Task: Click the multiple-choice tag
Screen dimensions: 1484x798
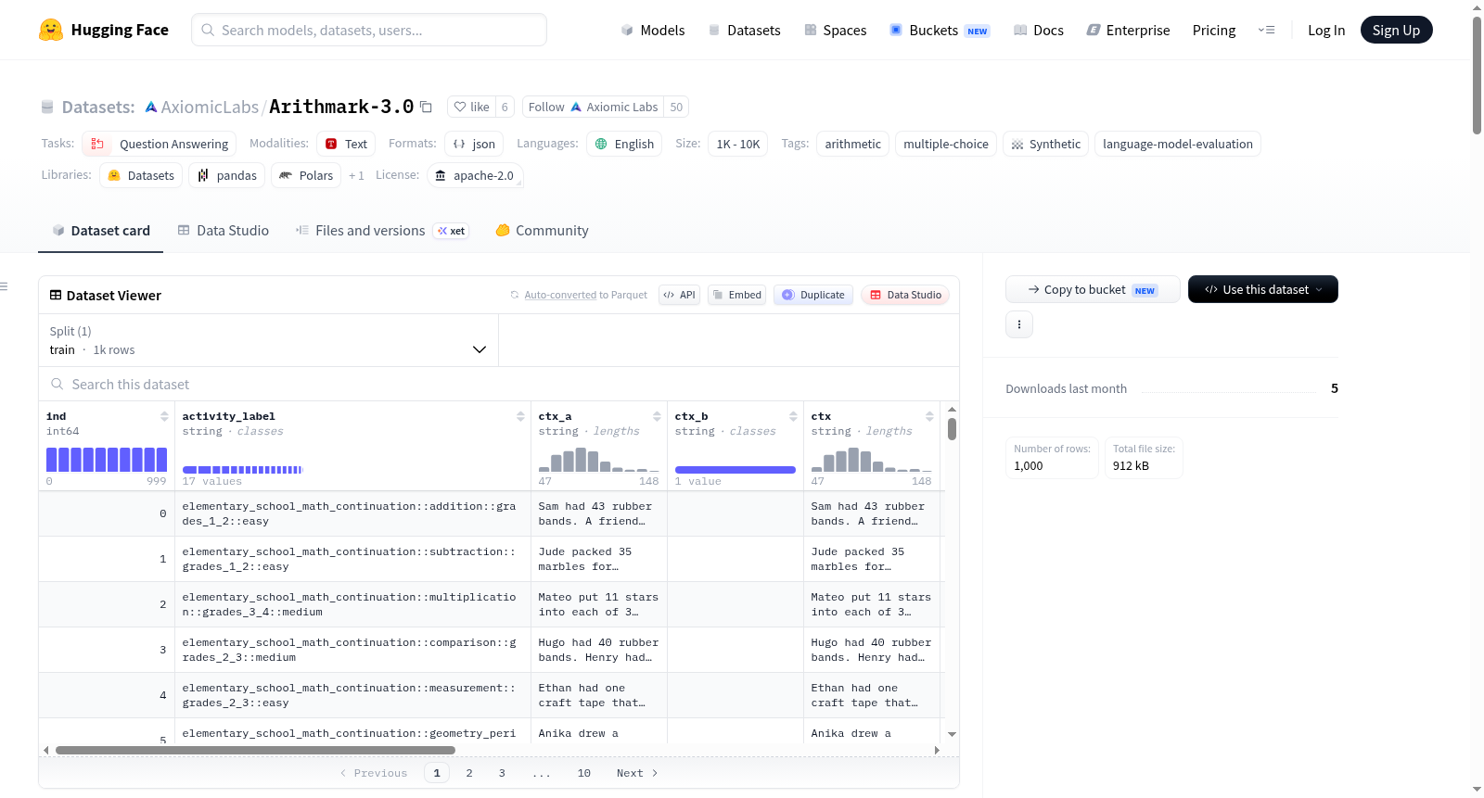Action: [x=946, y=144]
